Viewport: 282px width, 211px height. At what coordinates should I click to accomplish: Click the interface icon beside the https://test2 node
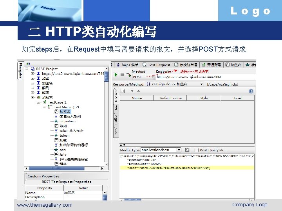[x=38, y=73]
